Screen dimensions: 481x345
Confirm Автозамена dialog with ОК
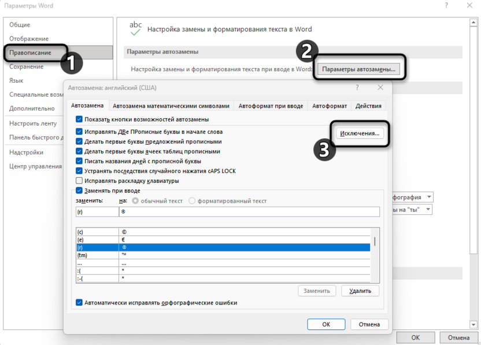[326, 324]
